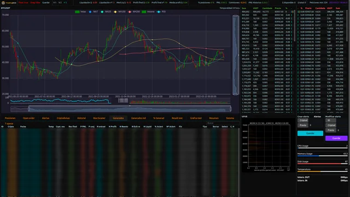Click the Sum header in left order book
The image size is (350, 197).
[244, 8]
